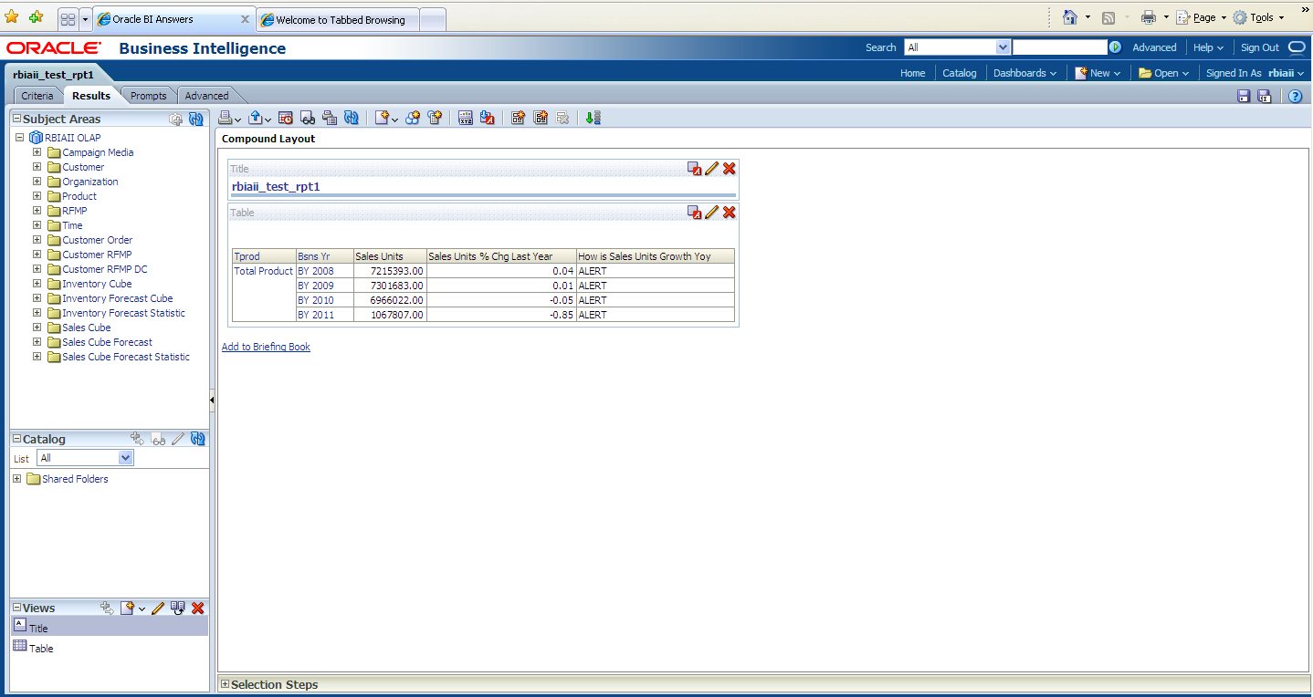Open the Catalog List dropdown
The height and width of the screenshot is (697, 1313).
tap(125, 458)
